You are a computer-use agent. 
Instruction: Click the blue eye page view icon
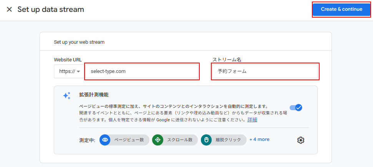point(105,140)
